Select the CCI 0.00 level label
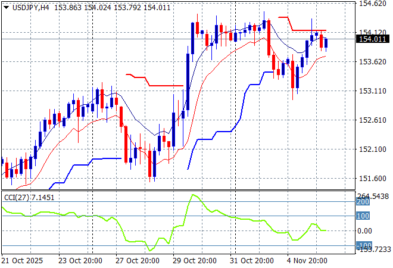This screenshot has width=393, height=268. 364,231
